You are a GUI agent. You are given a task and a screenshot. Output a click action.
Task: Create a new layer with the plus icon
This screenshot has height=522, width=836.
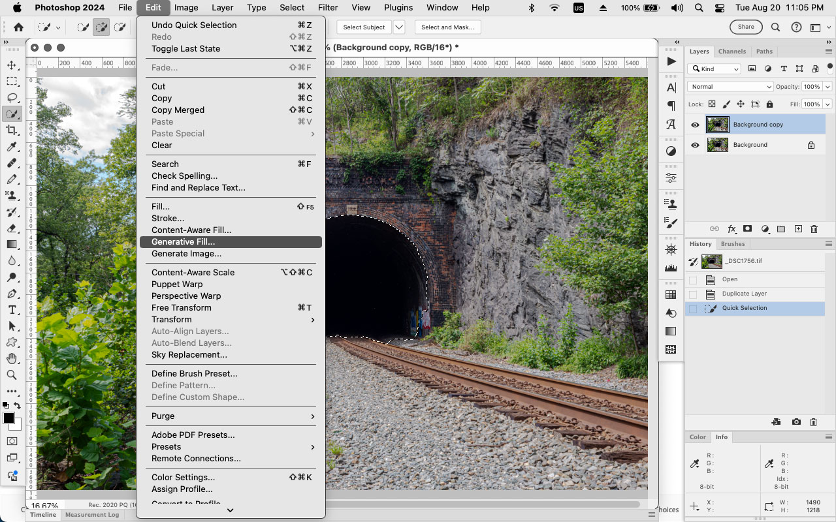(x=798, y=229)
